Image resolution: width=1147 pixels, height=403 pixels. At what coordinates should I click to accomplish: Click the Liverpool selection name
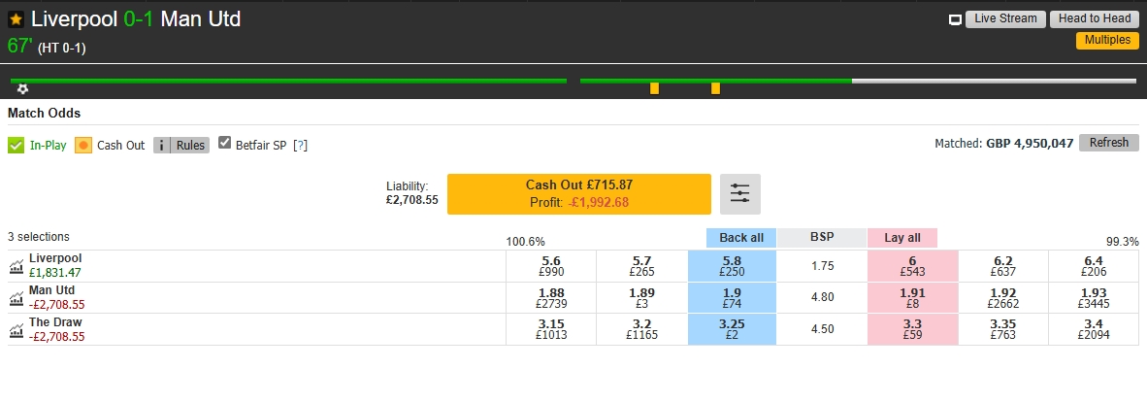55,258
